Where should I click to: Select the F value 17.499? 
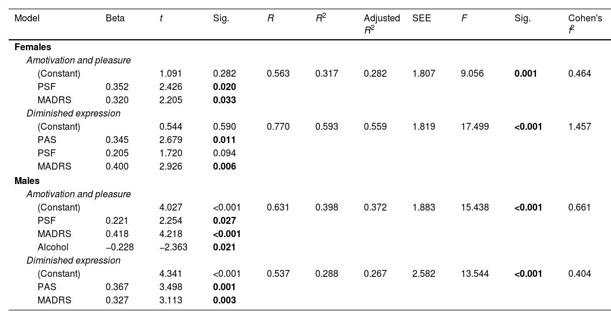tap(475, 127)
